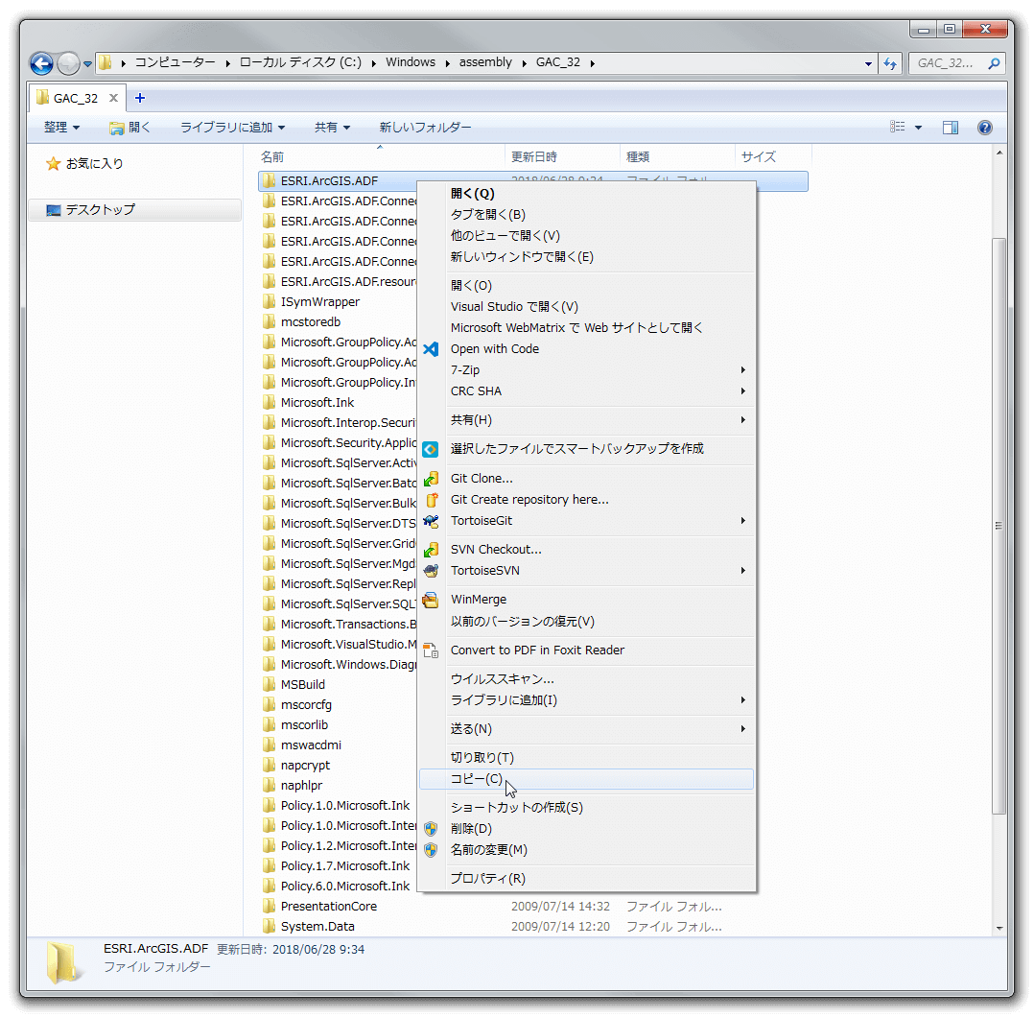Toggle the preview pane button
1034x1017 pixels.
pos(950,127)
